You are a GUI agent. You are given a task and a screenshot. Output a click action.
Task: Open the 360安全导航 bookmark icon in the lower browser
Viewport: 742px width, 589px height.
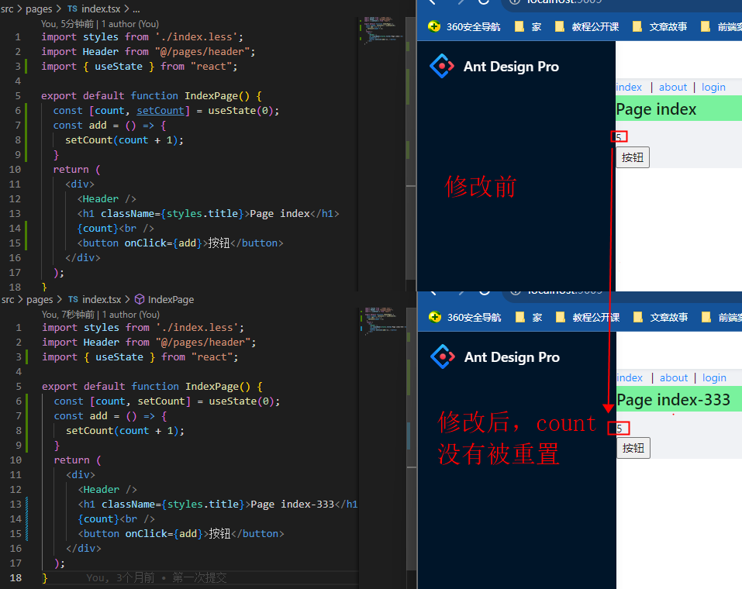tap(435, 317)
